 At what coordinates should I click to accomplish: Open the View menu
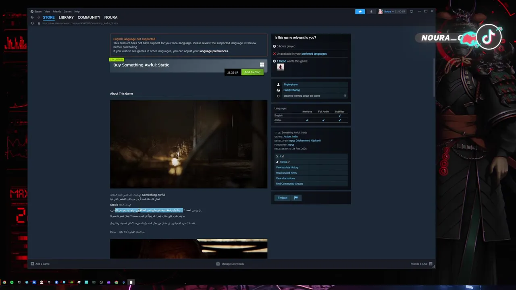tap(47, 11)
